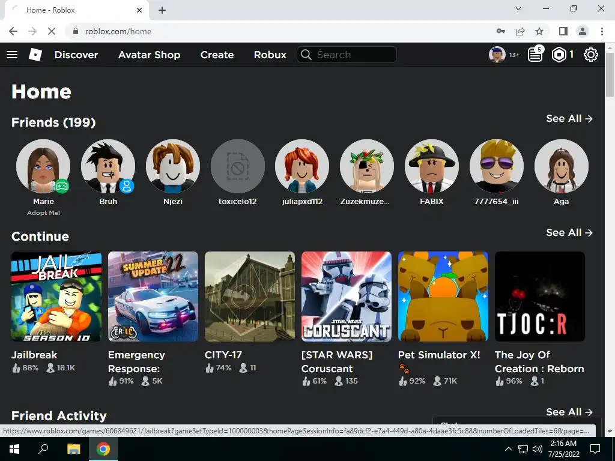Open FABIX's avatar
The image size is (615, 461).
tap(432, 166)
